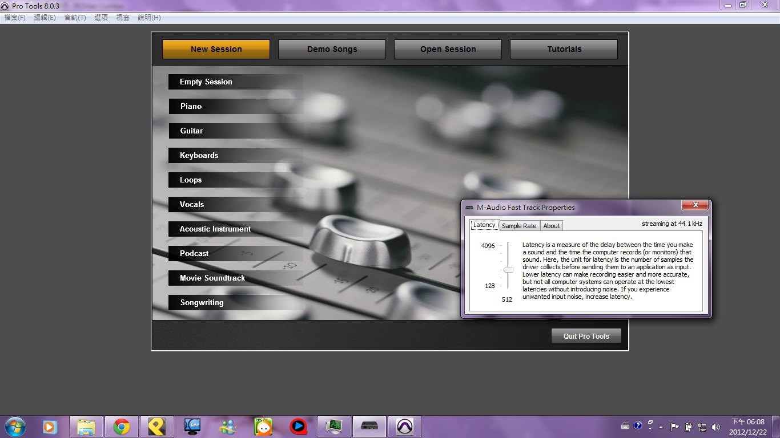Click the Demo Songs button

(332, 50)
